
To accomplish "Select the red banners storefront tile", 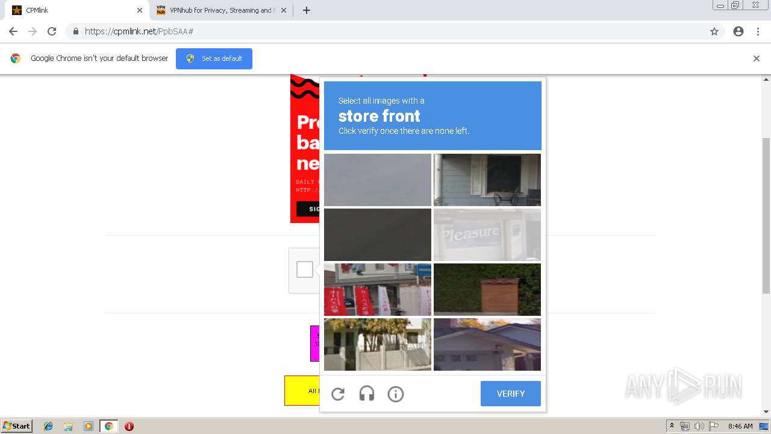I will pos(378,289).
